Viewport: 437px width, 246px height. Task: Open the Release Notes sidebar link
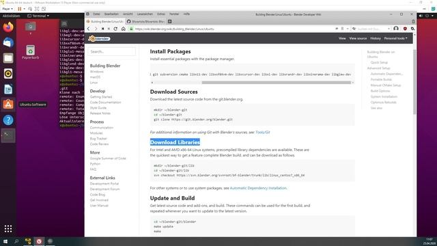click(x=100, y=113)
